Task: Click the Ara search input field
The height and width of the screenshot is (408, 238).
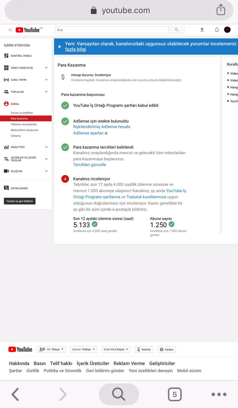Action: tap(112, 30)
